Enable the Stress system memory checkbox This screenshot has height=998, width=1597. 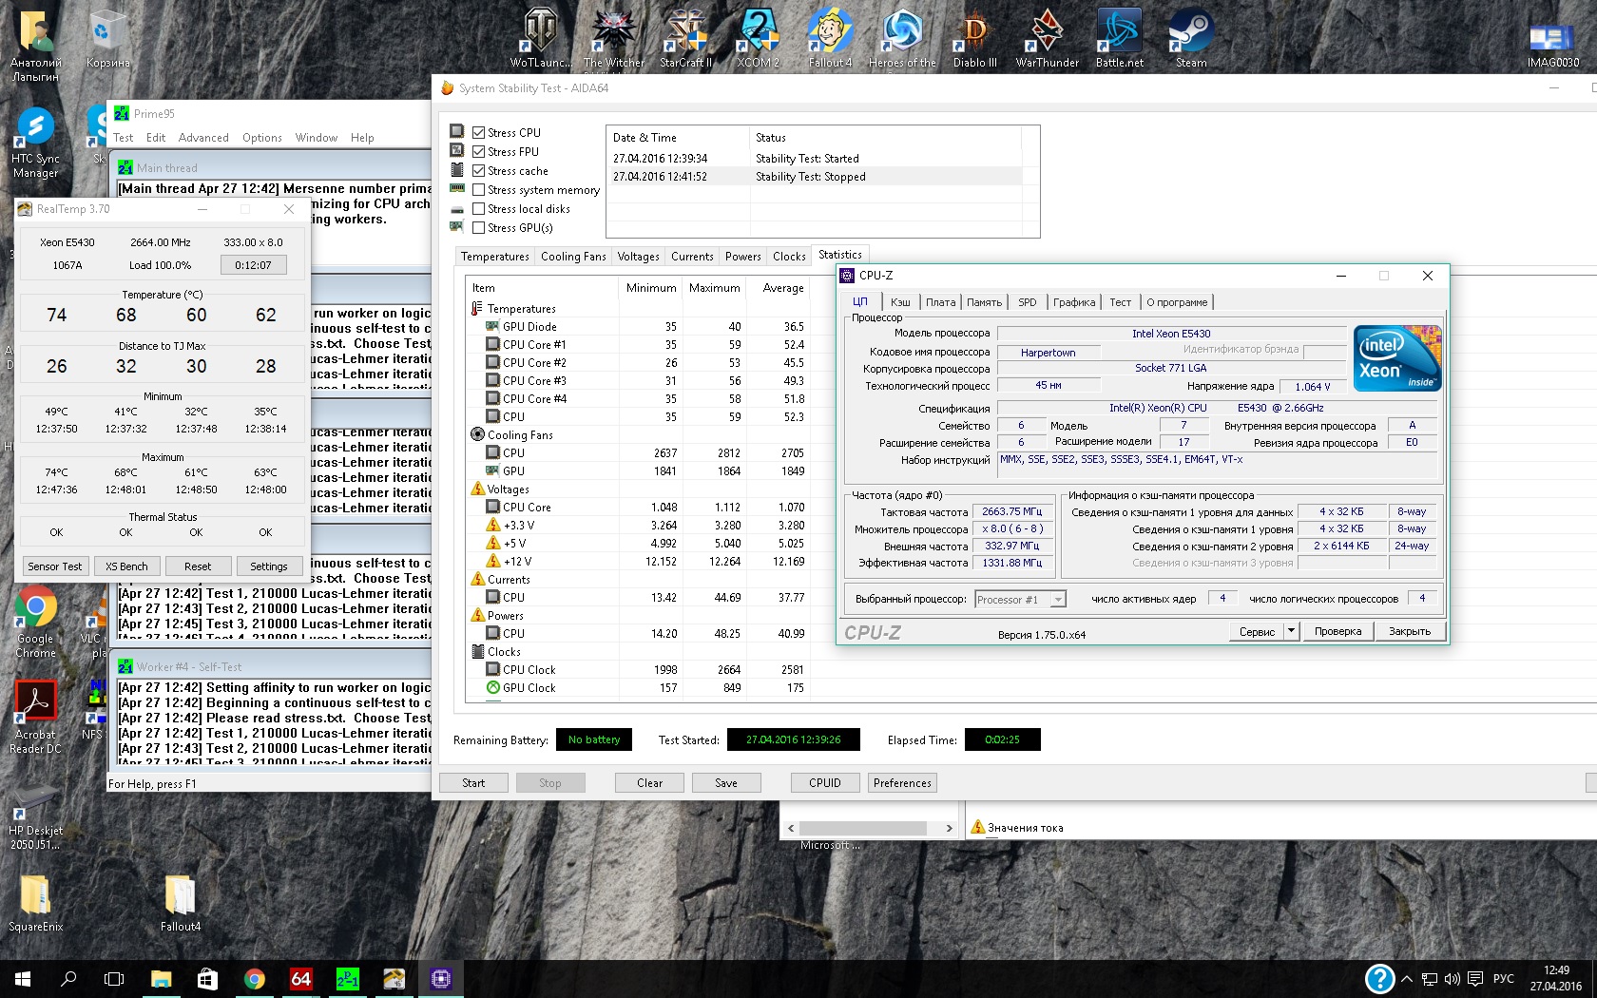(479, 190)
